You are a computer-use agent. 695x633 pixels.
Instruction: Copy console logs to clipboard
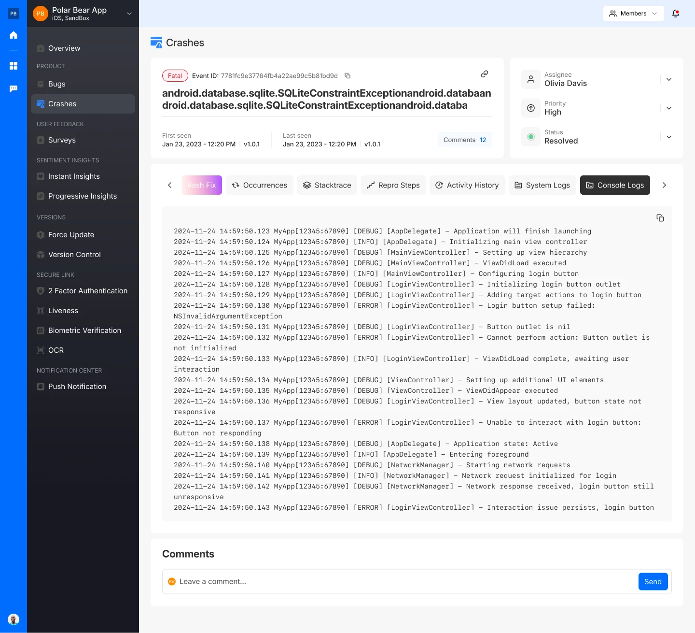coord(660,218)
